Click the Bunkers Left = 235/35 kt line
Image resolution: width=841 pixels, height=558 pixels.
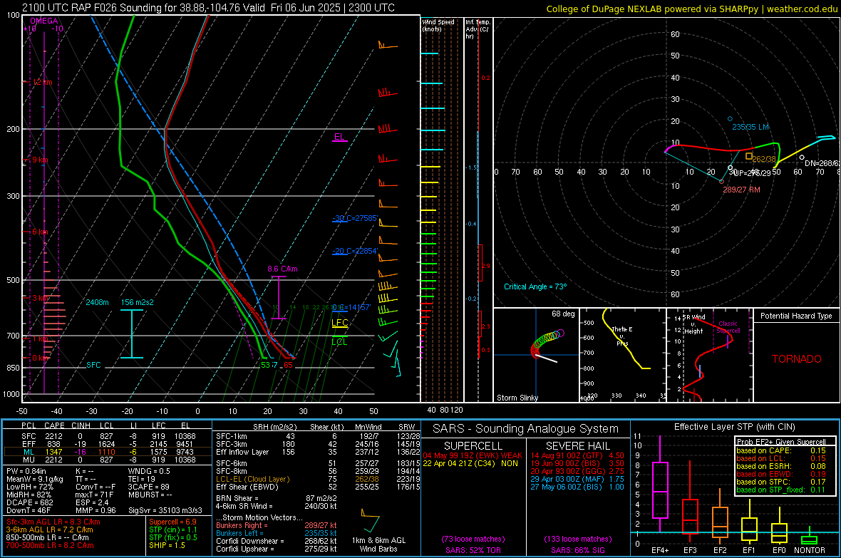[277, 533]
